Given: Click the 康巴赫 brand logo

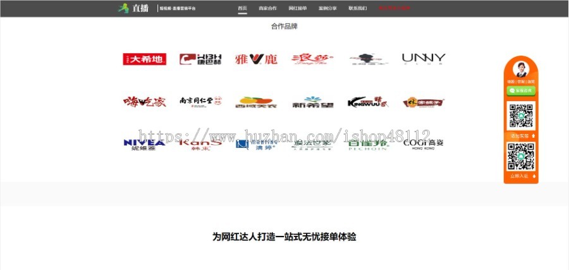Looking at the screenshot, I should pyautogui.click(x=200, y=59).
